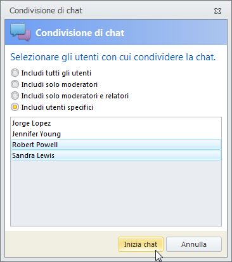Enable Includi solo moderatori e relatori option
Viewport: 232px width, 262px height.
click(x=15, y=96)
